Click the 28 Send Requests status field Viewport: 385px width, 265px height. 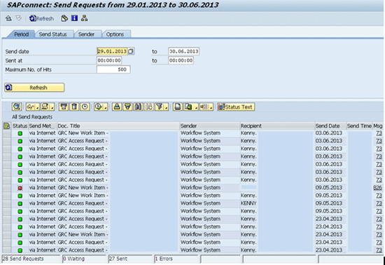click(31, 259)
